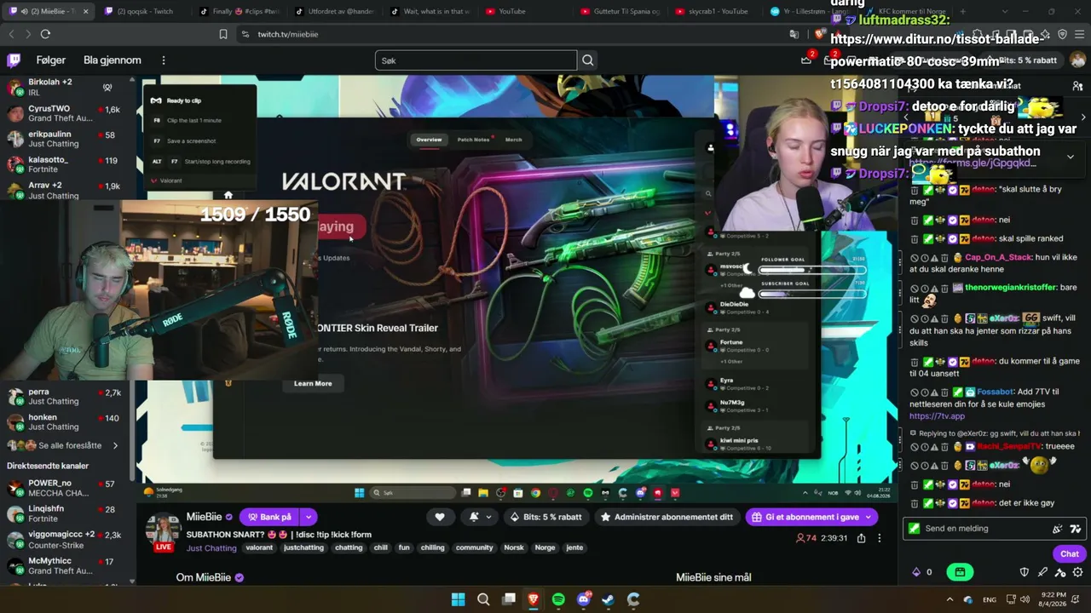Screen dimensions: 1091x613
Task: Click the moderator shield icon
Action: 1025,572
